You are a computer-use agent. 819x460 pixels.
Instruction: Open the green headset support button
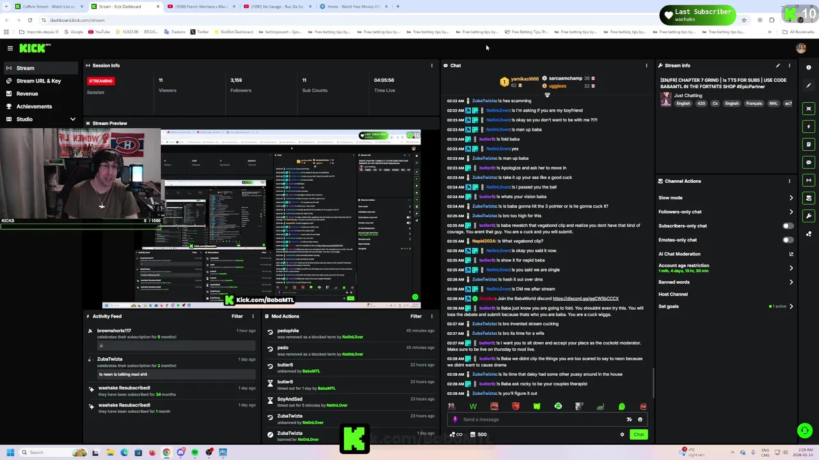805,431
